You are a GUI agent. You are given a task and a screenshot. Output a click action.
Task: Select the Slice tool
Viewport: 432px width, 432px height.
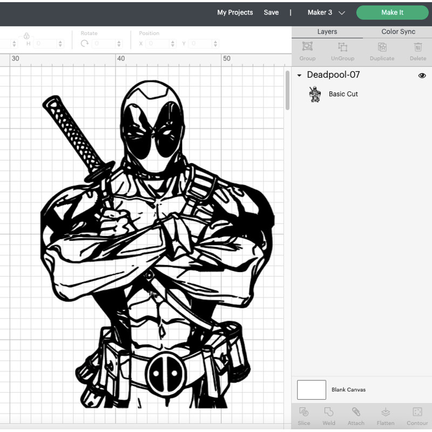[x=303, y=412]
